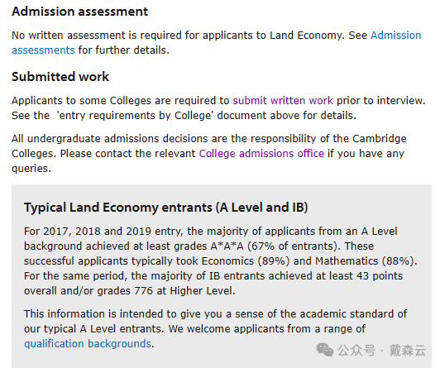Click the 'Submitted work' heading
Screen dimensions: 440x368
[60, 77]
